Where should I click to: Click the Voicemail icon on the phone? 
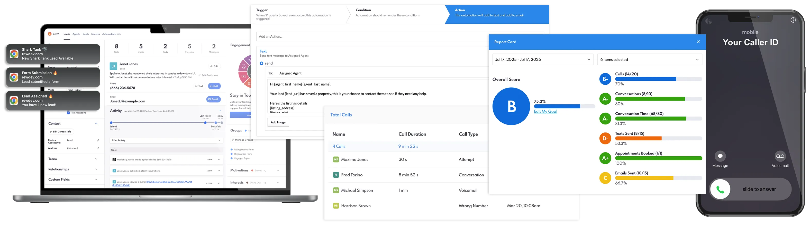780,156
